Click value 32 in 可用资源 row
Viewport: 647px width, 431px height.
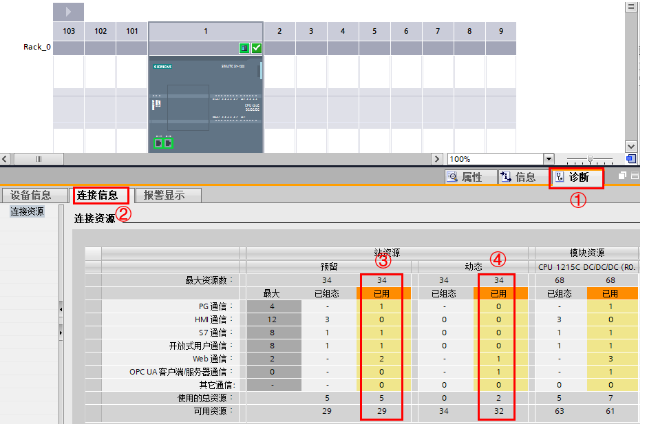[x=499, y=411]
